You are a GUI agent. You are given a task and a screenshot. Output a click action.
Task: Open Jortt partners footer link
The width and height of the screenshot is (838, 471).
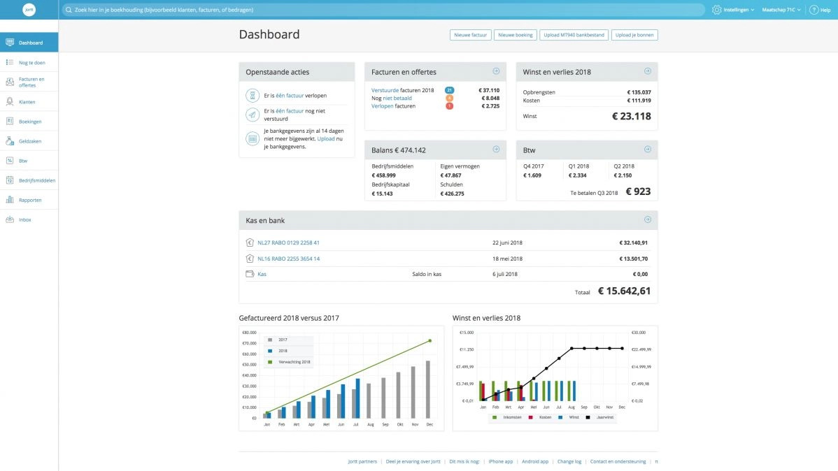point(362,461)
